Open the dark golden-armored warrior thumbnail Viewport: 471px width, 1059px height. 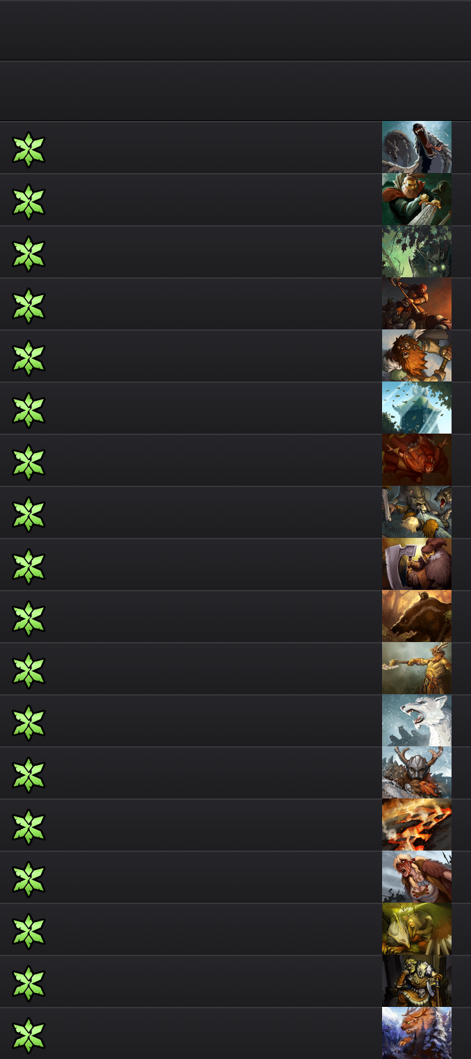tap(417, 981)
